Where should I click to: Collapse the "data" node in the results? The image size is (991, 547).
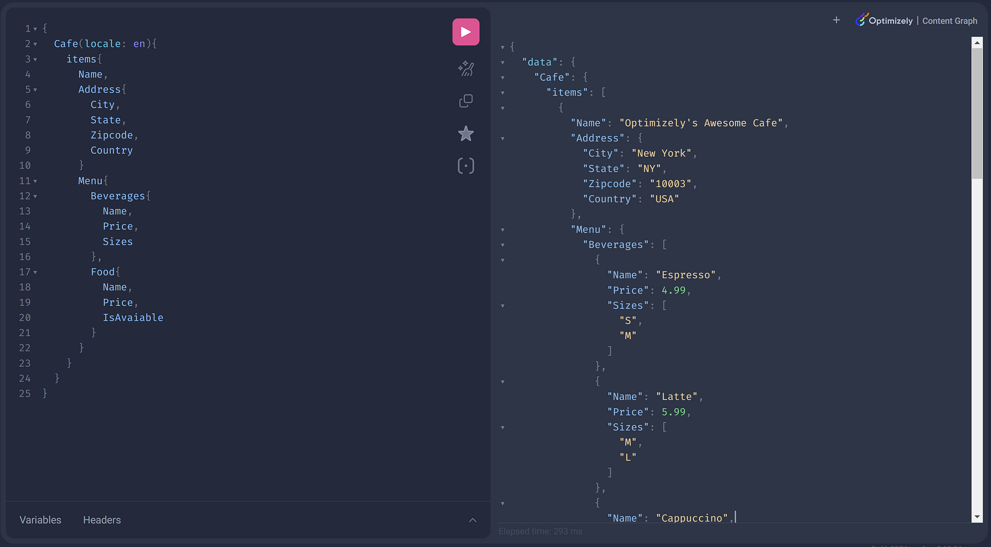[502, 63]
